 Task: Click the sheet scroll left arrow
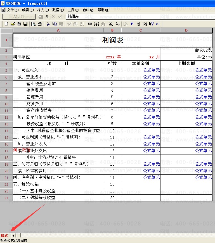13,235
